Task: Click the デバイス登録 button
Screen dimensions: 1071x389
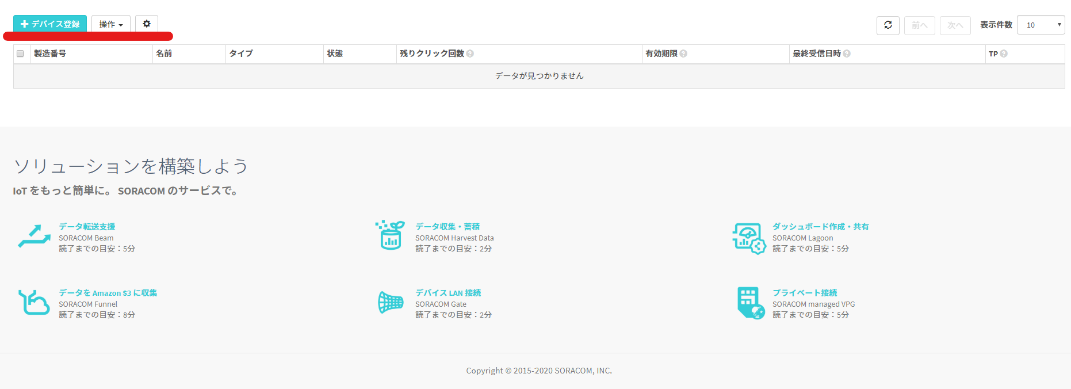Action: coord(50,24)
